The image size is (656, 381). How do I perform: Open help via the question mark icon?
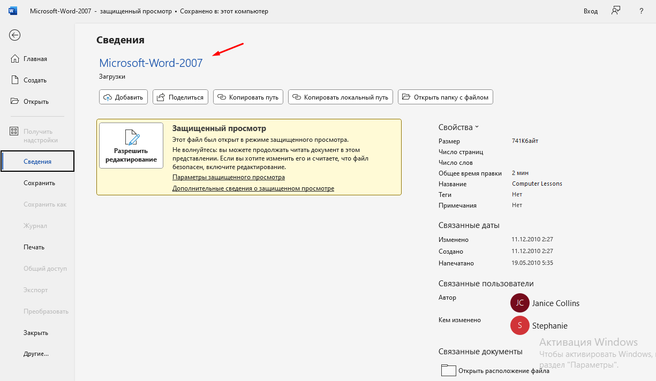click(x=641, y=11)
